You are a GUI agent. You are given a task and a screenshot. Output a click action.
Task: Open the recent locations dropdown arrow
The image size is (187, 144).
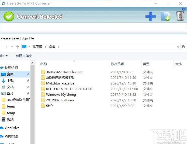pos(12,47)
